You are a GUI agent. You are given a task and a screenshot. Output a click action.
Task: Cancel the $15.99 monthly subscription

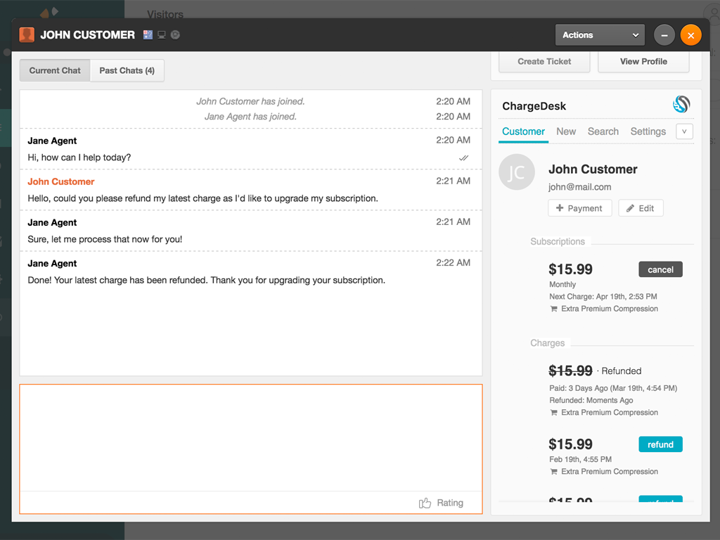click(660, 269)
